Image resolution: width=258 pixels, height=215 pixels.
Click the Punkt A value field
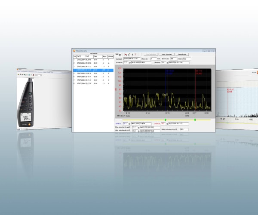pos(126,123)
